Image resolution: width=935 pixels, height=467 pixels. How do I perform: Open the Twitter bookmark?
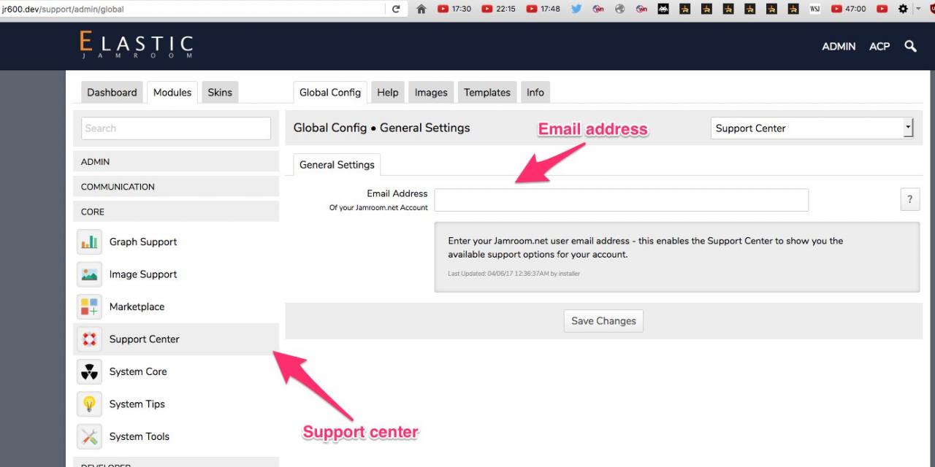pos(576,9)
